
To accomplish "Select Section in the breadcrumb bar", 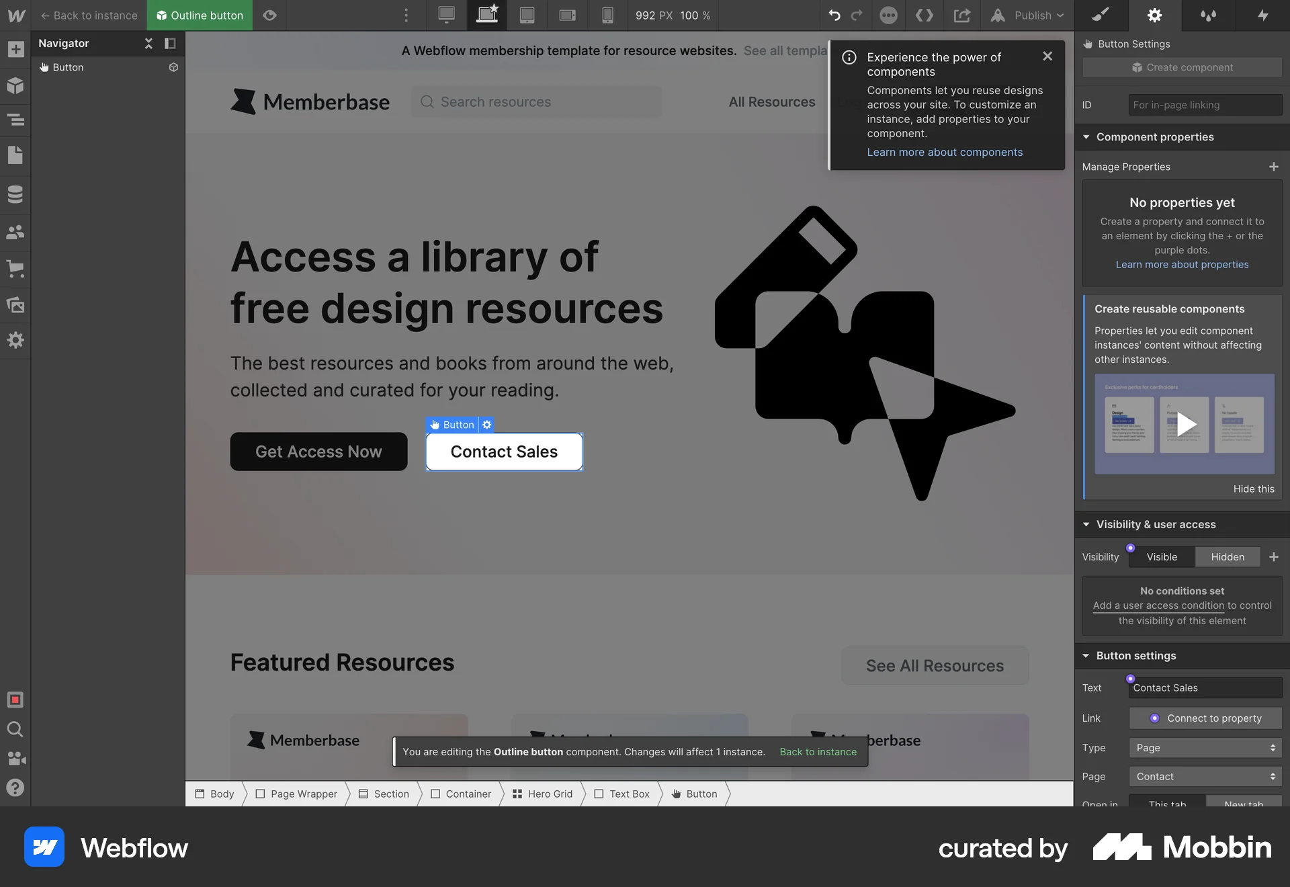I will click(390, 794).
